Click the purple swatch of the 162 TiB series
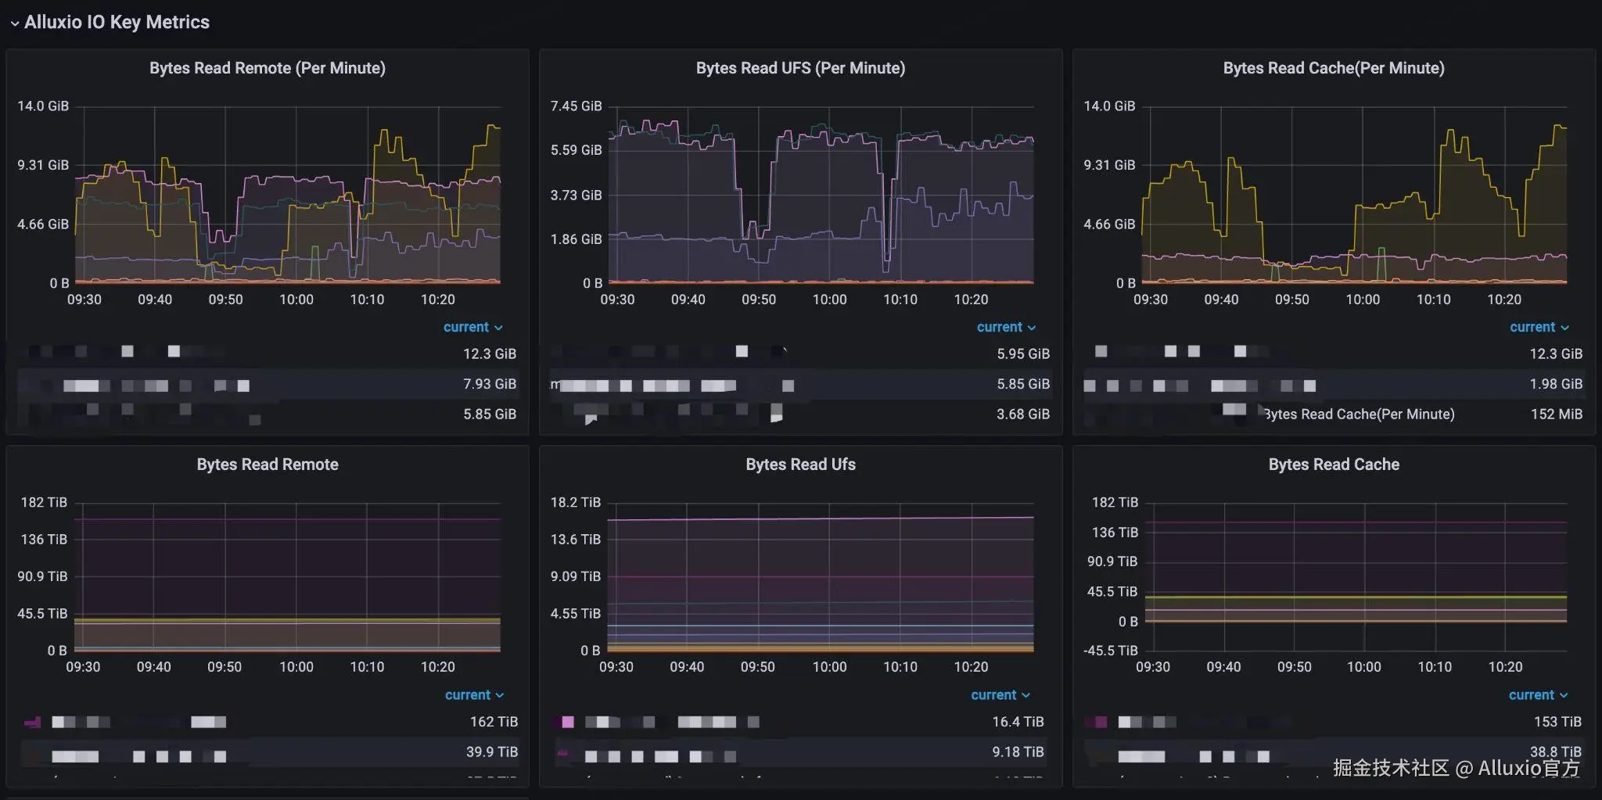Screen dimensions: 1602x800 point(33,722)
